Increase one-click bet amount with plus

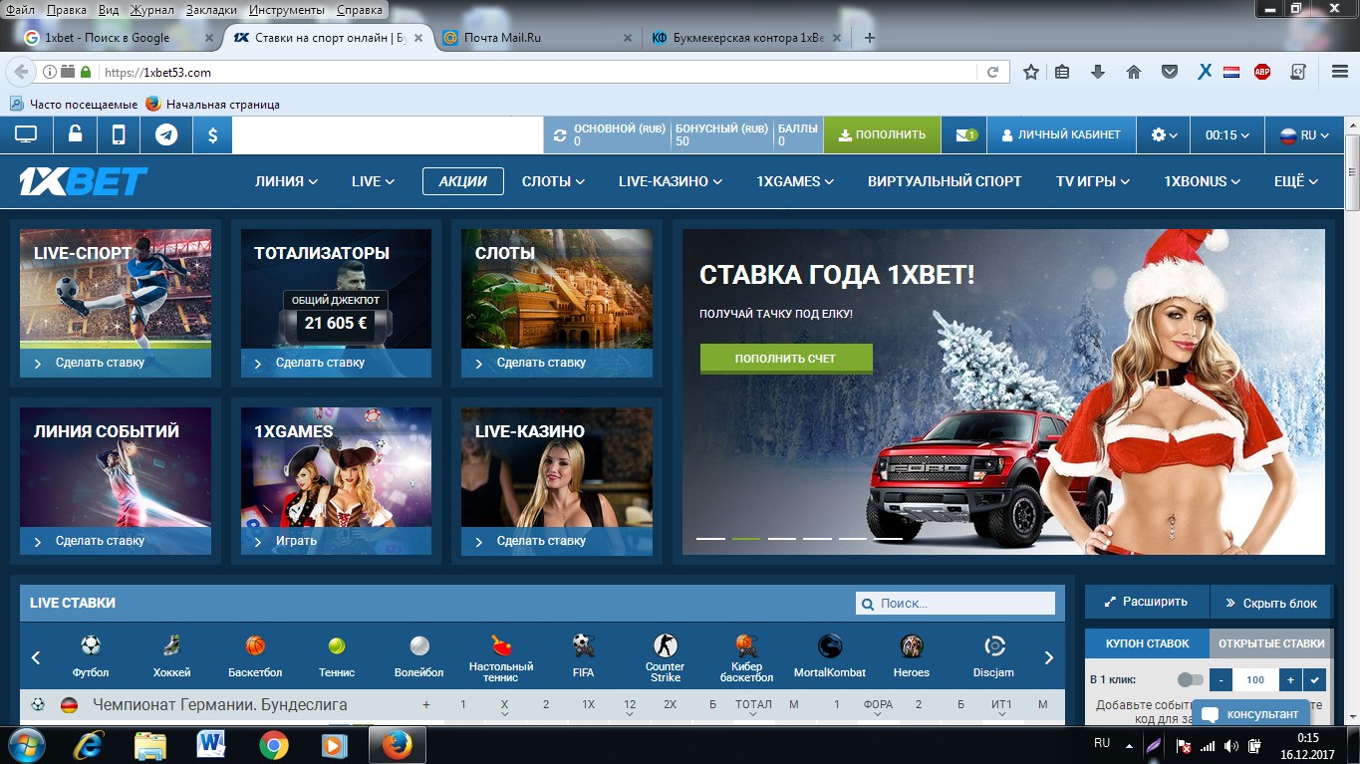1290,680
